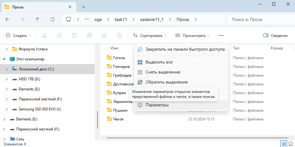
Task: Click the task11 breadcrumb segment
Action: pyautogui.click(x=121, y=19)
